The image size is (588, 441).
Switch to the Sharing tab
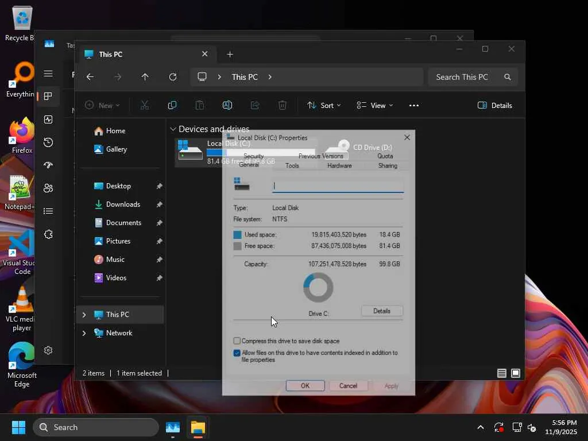pyautogui.click(x=388, y=165)
